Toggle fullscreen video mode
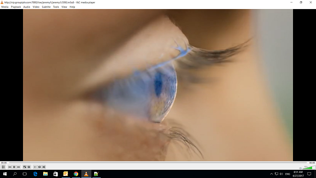Screen dimensions: 316x178 [x=25, y=167]
